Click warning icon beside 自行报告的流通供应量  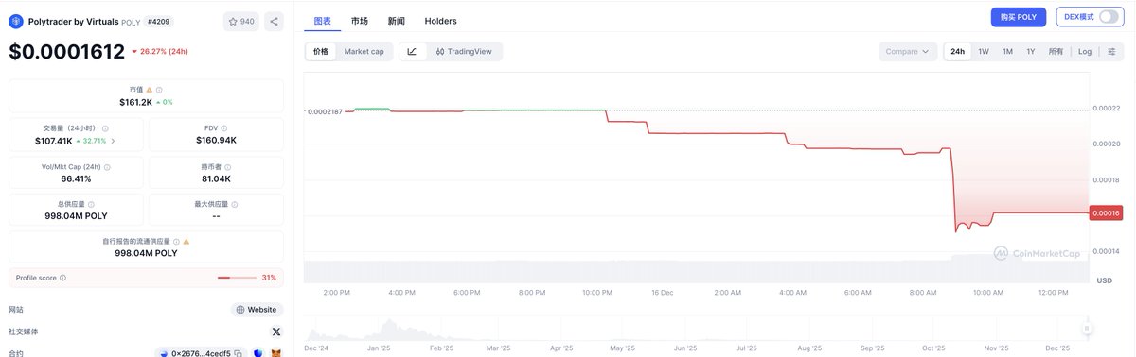point(186,242)
